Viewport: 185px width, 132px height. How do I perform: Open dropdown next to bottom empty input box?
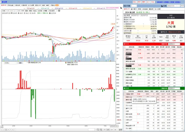click(x=95, y=130)
